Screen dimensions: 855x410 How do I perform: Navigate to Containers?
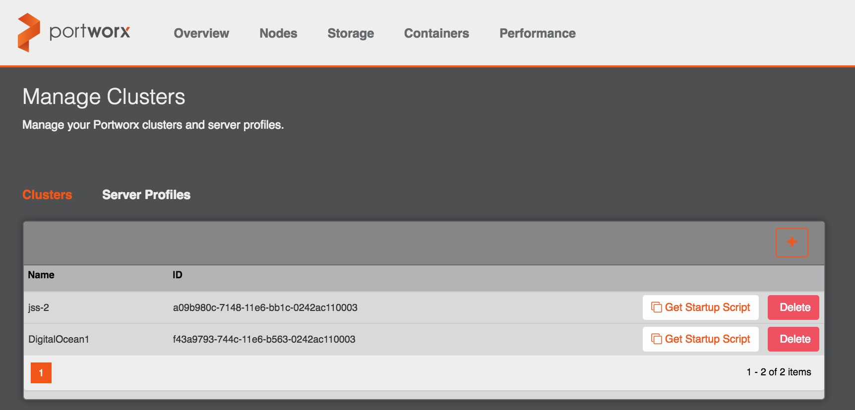[x=436, y=33]
